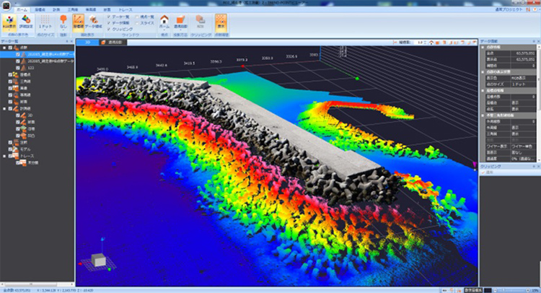Pin the データ一覧 panel
Viewport: 541px width, 293px height.
[67, 41]
